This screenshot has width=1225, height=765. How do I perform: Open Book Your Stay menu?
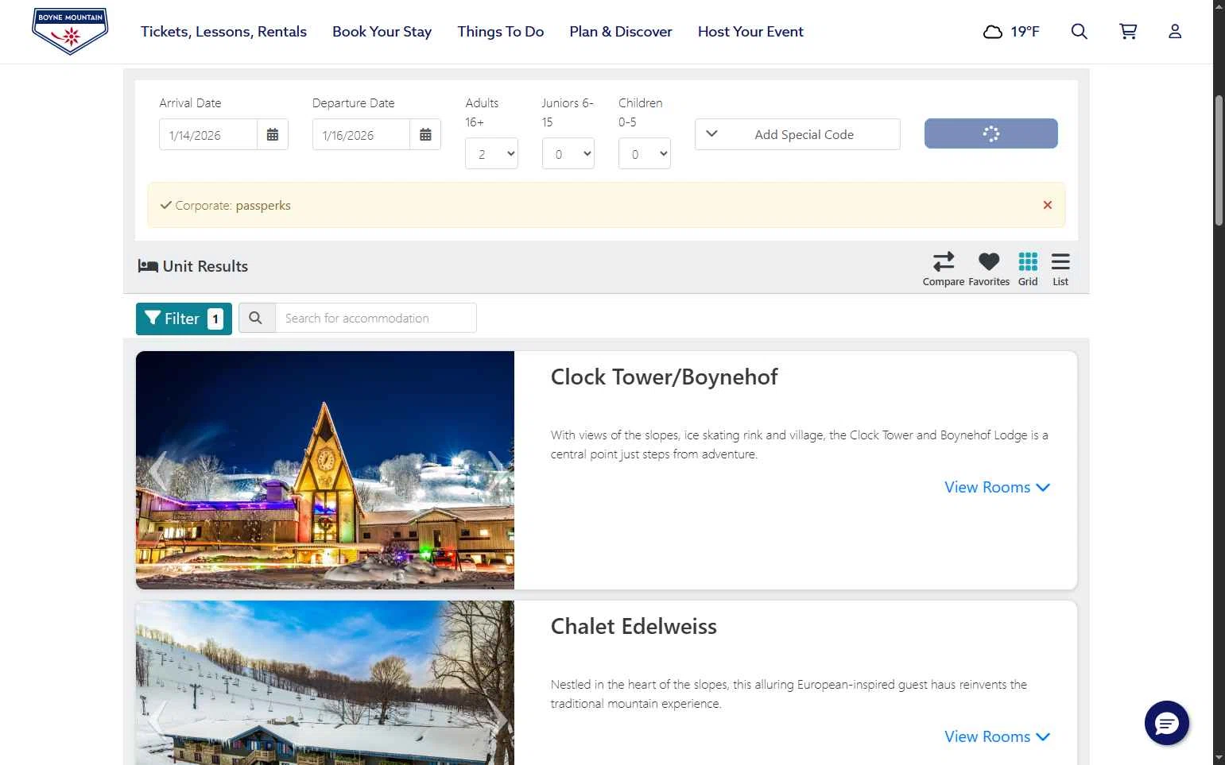pyautogui.click(x=382, y=32)
